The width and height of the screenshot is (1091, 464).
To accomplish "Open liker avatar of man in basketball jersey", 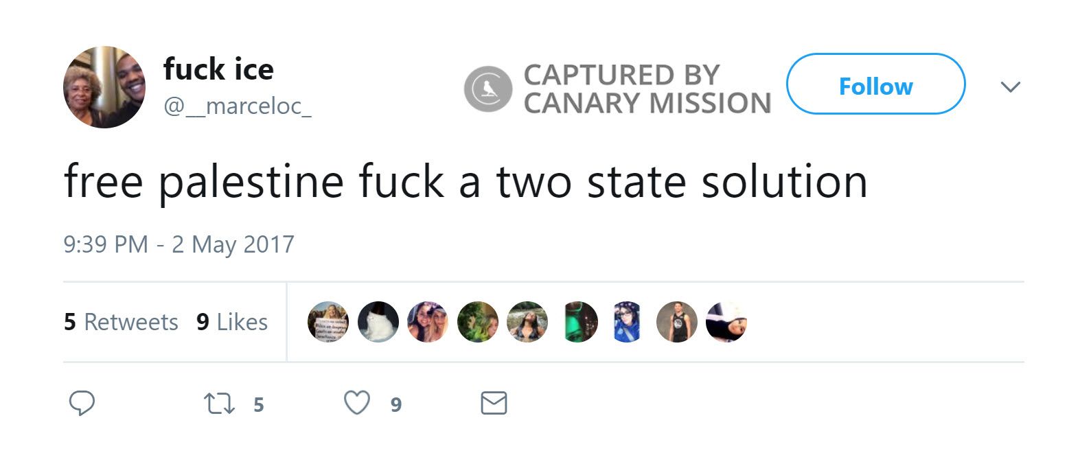I will (x=677, y=322).
